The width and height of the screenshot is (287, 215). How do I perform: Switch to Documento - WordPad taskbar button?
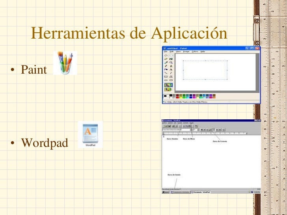pyautogui.click(x=201, y=192)
